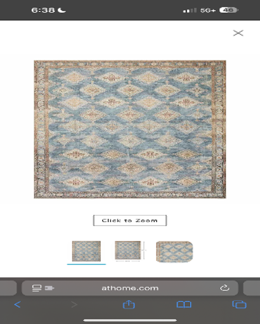Reload the athome.com page
Screen dimensions: 260x324
224,288
